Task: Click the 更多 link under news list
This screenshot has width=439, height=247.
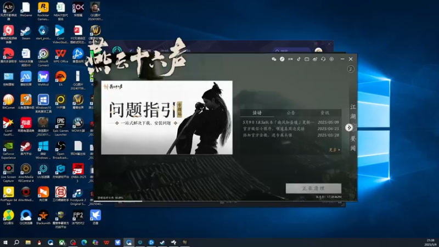Action: [334, 150]
